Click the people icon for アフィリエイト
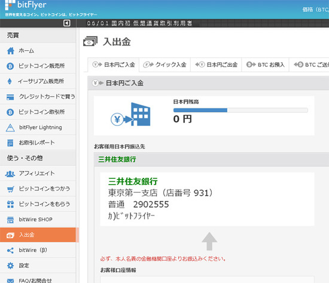The height and width of the screenshot is (283, 329). click(10, 174)
